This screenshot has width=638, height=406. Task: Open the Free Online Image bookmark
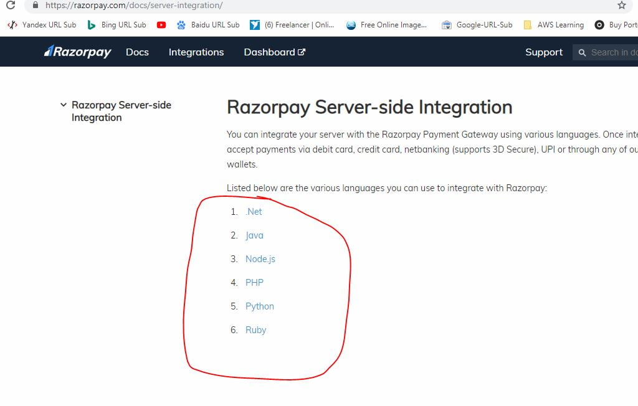point(386,25)
